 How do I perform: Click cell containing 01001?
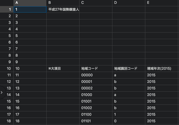point(96,101)
